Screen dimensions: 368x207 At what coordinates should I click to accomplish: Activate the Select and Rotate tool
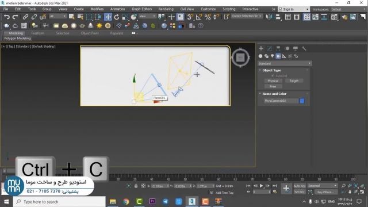pyautogui.click(x=117, y=17)
